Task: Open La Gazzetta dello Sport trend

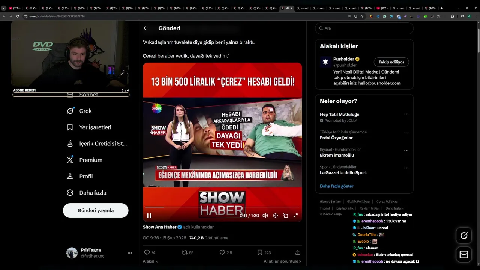Action: click(343, 172)
